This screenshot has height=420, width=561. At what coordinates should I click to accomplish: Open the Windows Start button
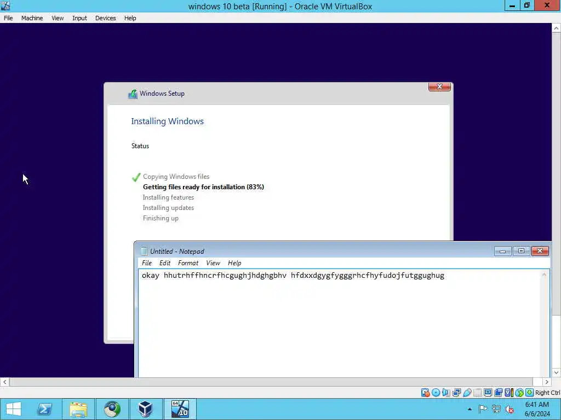[x=13, y=409]
